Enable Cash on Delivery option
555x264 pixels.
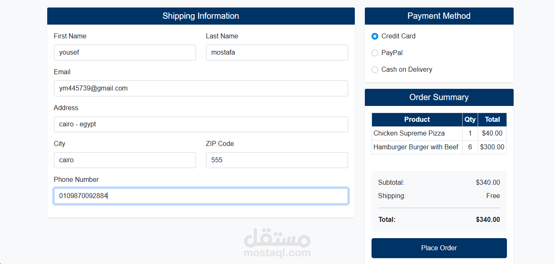[x=374, y=70]
